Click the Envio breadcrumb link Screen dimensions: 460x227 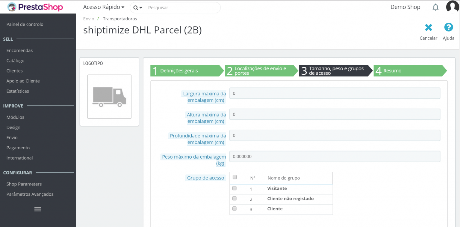click(89, 19)
